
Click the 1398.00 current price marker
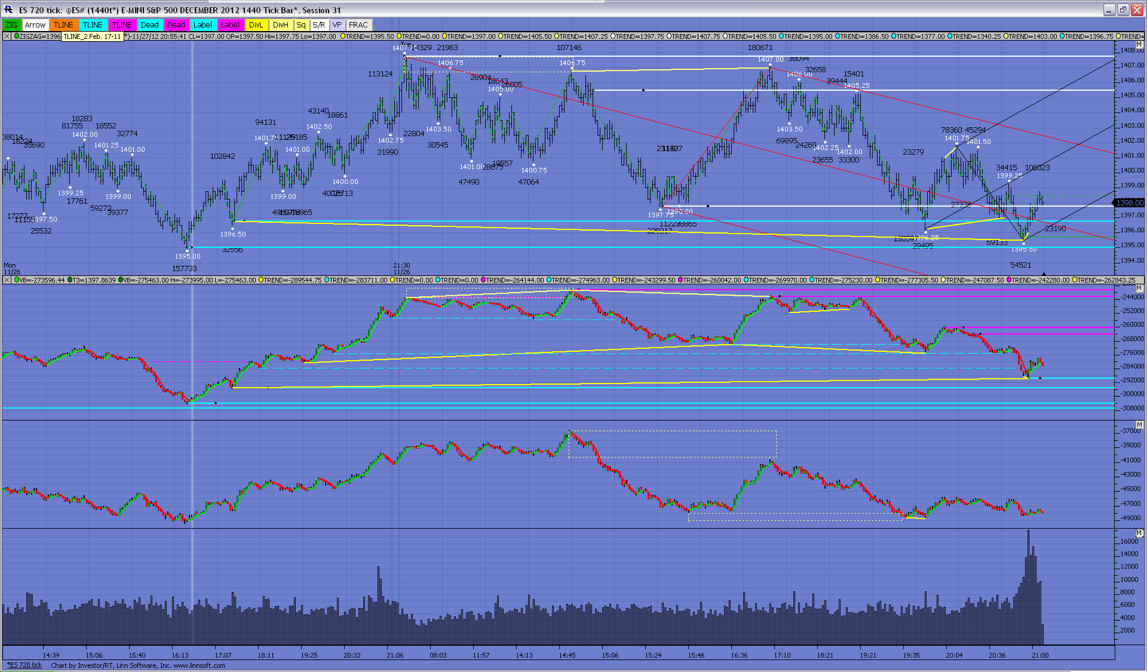pyautogui.click(x=1129, y=202)
